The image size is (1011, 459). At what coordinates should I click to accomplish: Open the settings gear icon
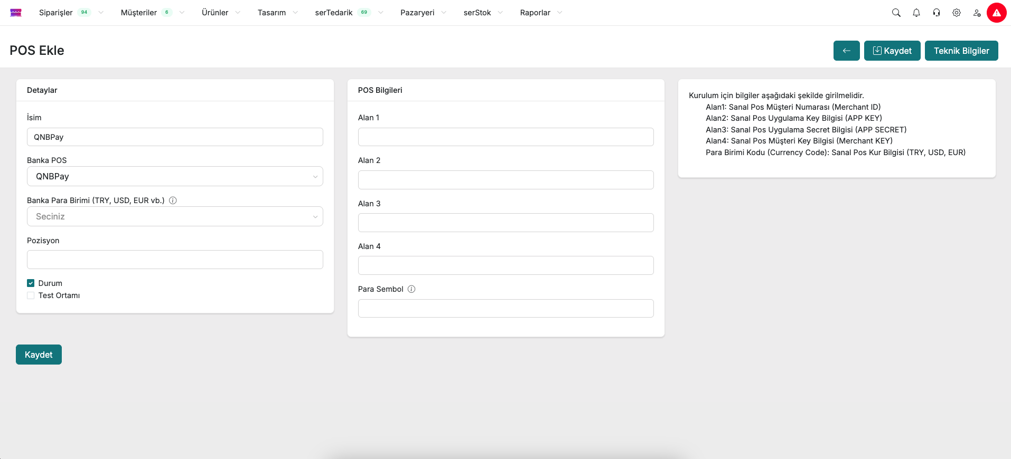pos(957,13)
